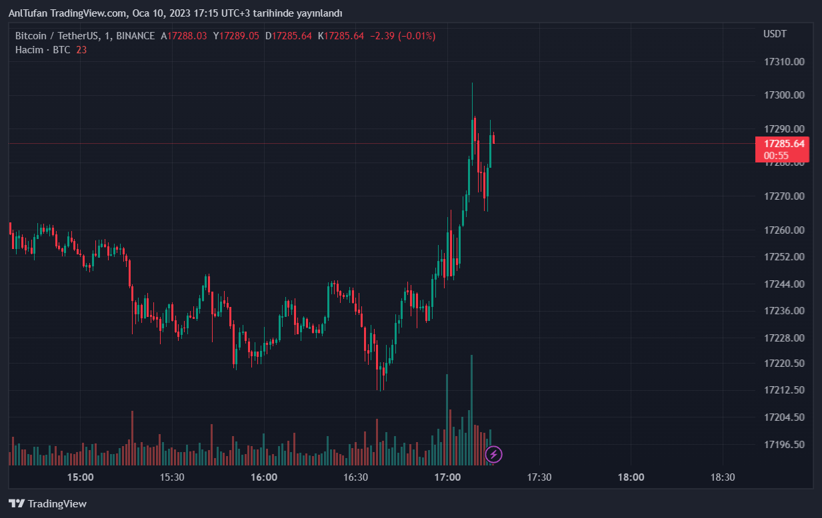Click the 00:55 candle countdown timer

(x=776, y=156)
